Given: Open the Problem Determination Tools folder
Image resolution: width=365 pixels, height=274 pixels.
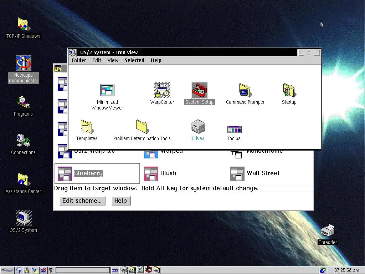Looking at the screenshot, I should coord(142,127).
